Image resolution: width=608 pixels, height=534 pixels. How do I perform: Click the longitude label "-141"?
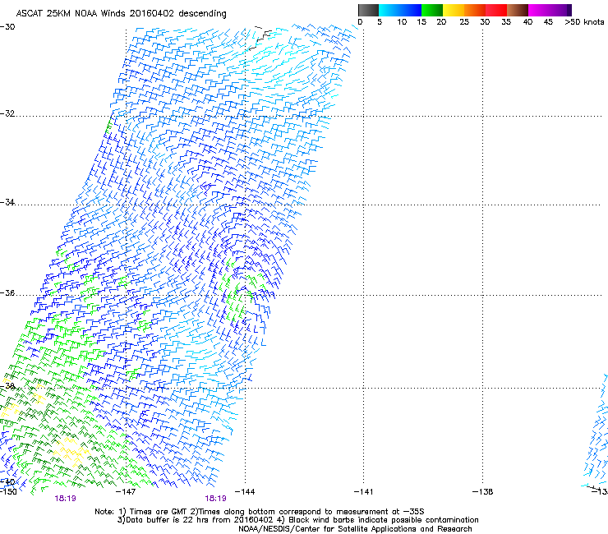coord(363,492)
